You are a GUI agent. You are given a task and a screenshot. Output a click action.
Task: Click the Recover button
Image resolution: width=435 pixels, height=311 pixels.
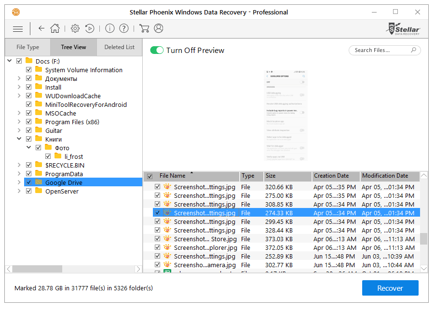(x=390, y=288)
